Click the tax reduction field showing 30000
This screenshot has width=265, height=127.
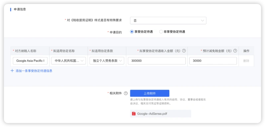coord(213,61)
